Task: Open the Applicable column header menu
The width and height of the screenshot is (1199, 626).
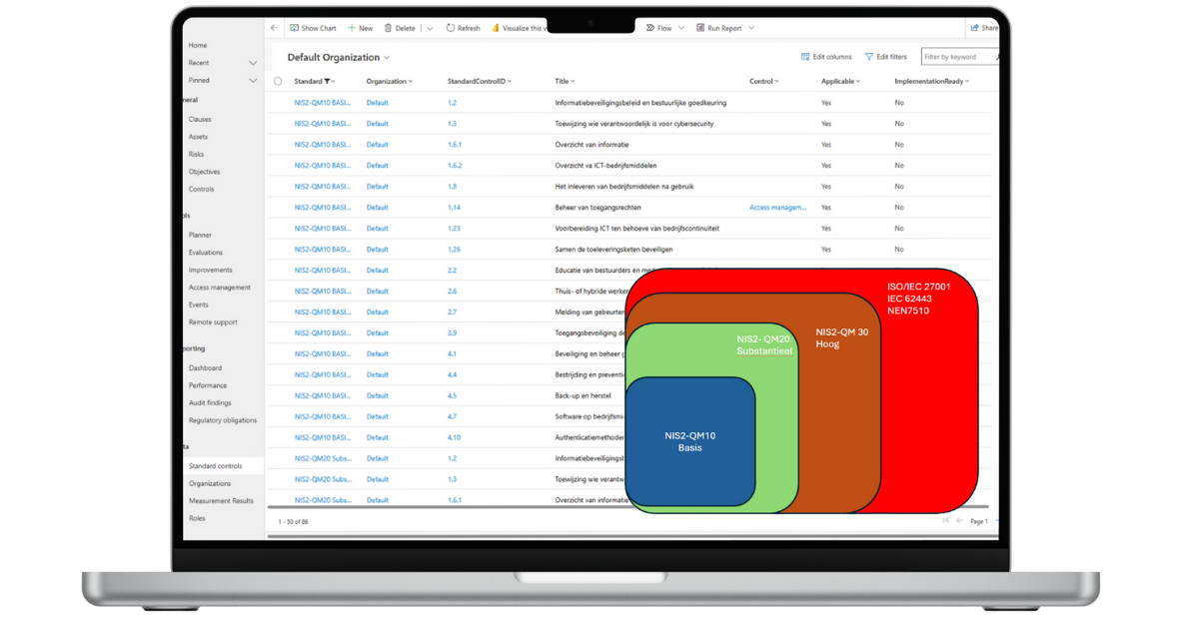Action: (x=840, y=81)
